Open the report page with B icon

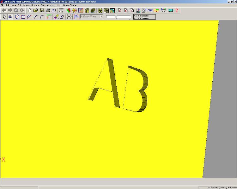click(x=120, y=10)
